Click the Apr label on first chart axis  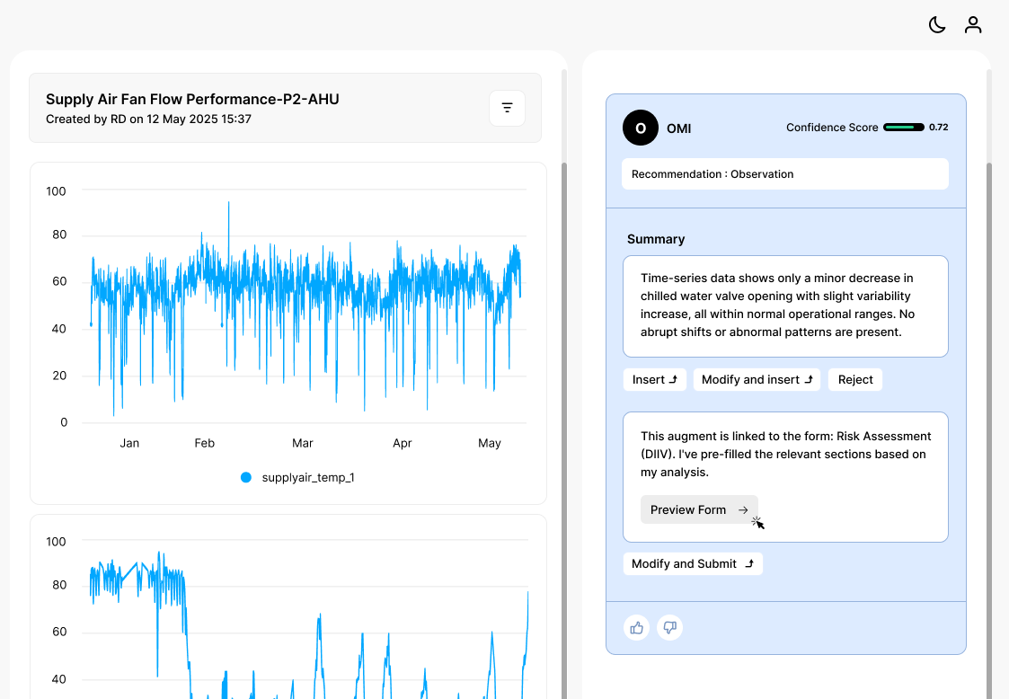pyautogui.click(x=403, y=444)
